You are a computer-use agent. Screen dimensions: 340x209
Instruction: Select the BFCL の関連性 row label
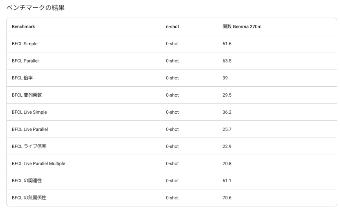(27, 181)
